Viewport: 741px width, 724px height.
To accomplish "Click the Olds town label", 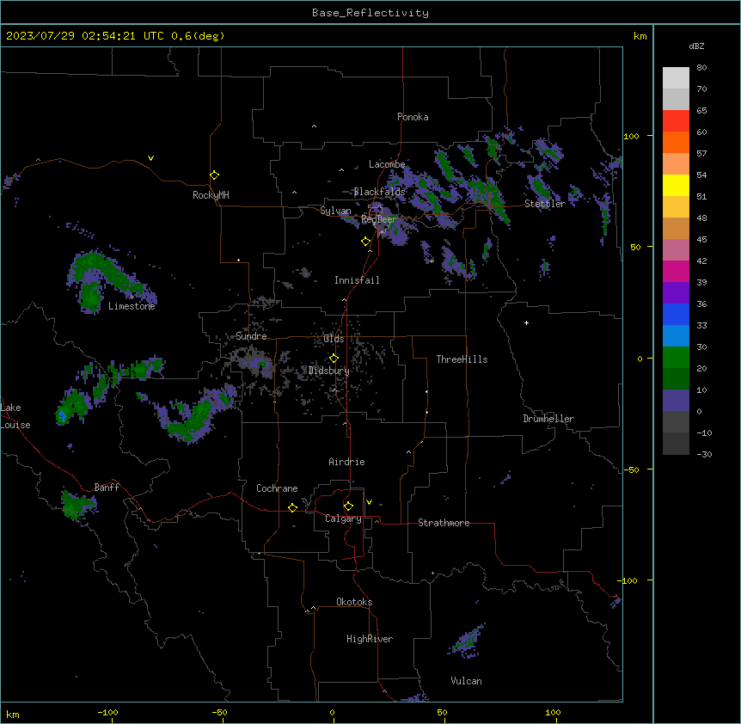I will [x=334, y=339].
